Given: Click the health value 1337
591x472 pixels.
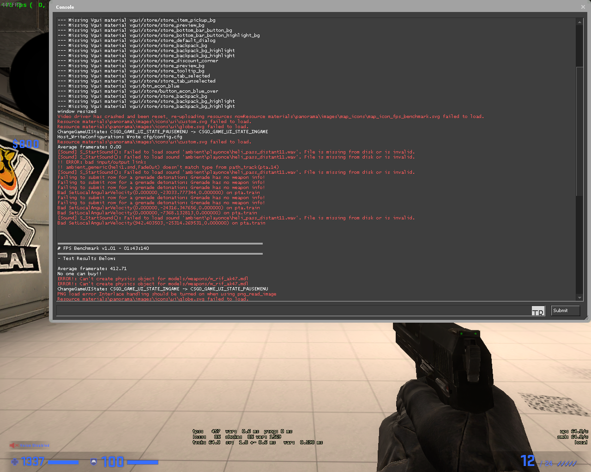Looking at the screenshot, I should (x=33, y=461).
